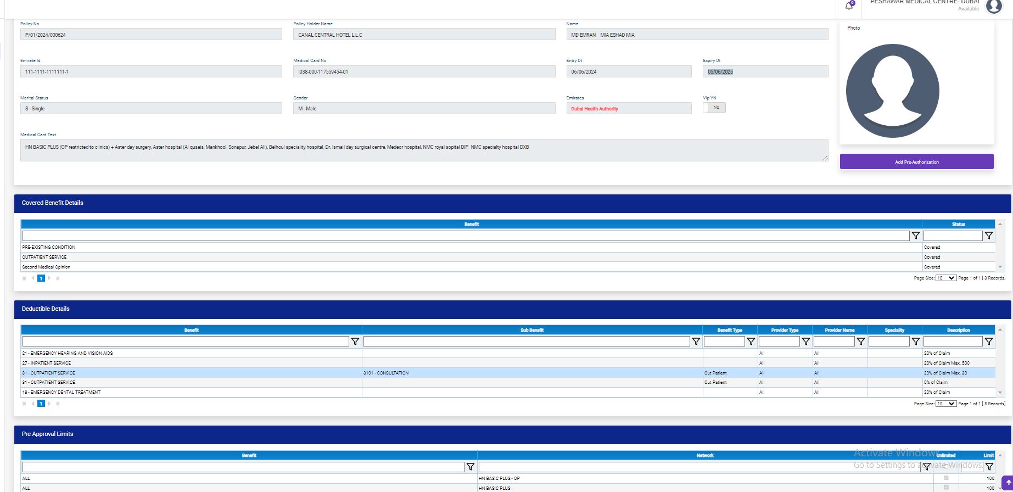Screen dimensions: 1013x492
Task: Open Deductible Details page size dropdown
Action: pos(945,404)
